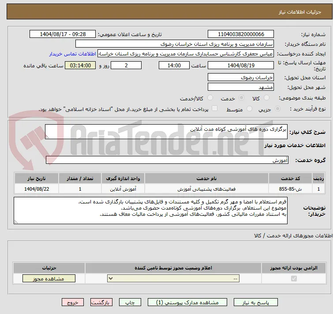Click the گروه خدمت آموزش field
The height and width of the screenshot is (314, 333).
167,160
